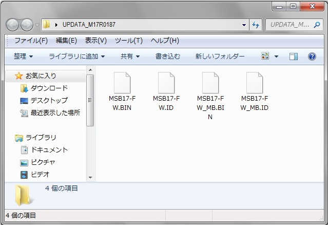Click the 書き込む button
The width and height of the screenshot is (328, 225).
168,57
